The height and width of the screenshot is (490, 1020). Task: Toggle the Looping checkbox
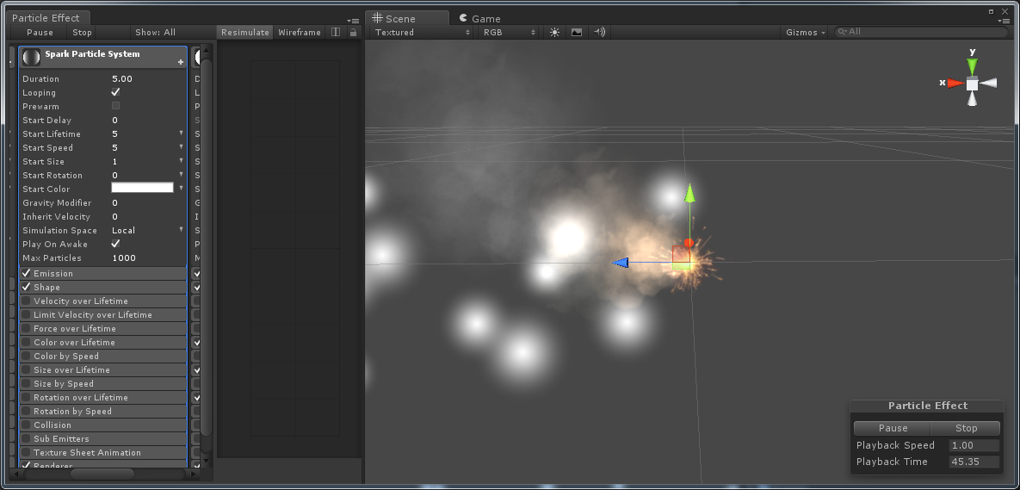click(116, 92)
